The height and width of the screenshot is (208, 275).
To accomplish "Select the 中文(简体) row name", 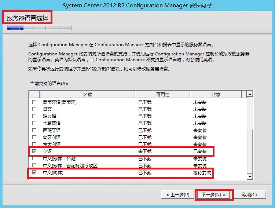I will tap(53, 173).
